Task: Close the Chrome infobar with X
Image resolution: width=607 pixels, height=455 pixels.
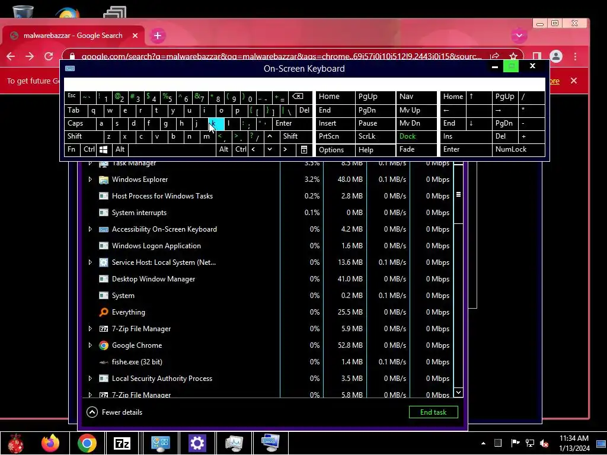Action: click(574, 81)
